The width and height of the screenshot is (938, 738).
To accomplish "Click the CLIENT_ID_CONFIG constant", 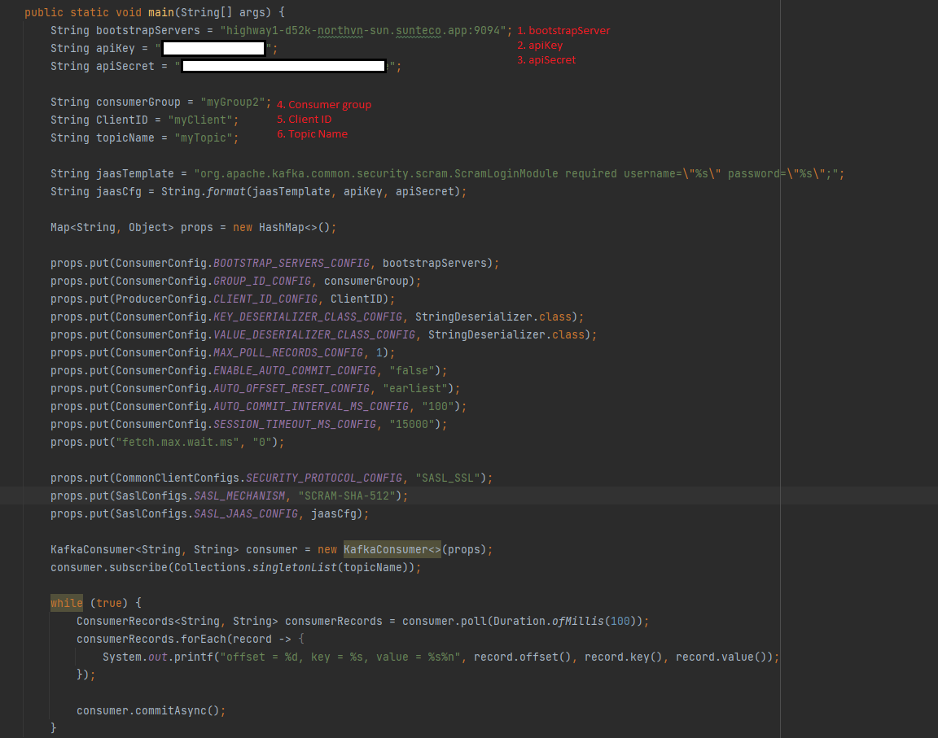I will 265,299.
